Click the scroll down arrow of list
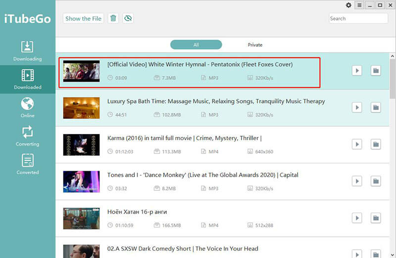This screenshot has height=258, width=396. coord(392,255)
